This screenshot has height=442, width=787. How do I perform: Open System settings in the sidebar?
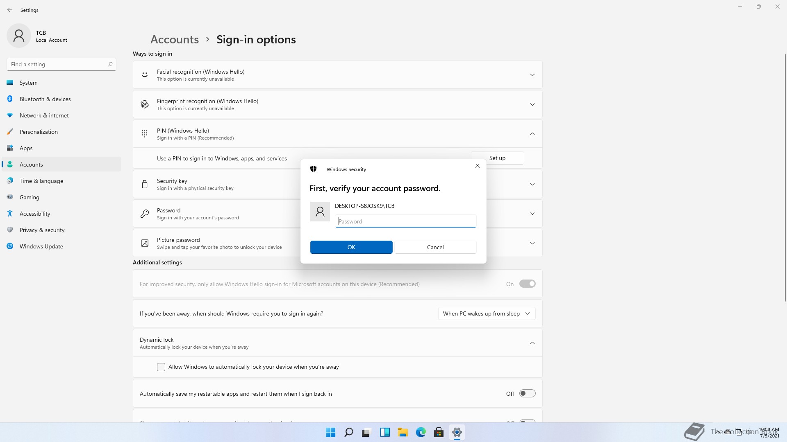tap(61, 83)
